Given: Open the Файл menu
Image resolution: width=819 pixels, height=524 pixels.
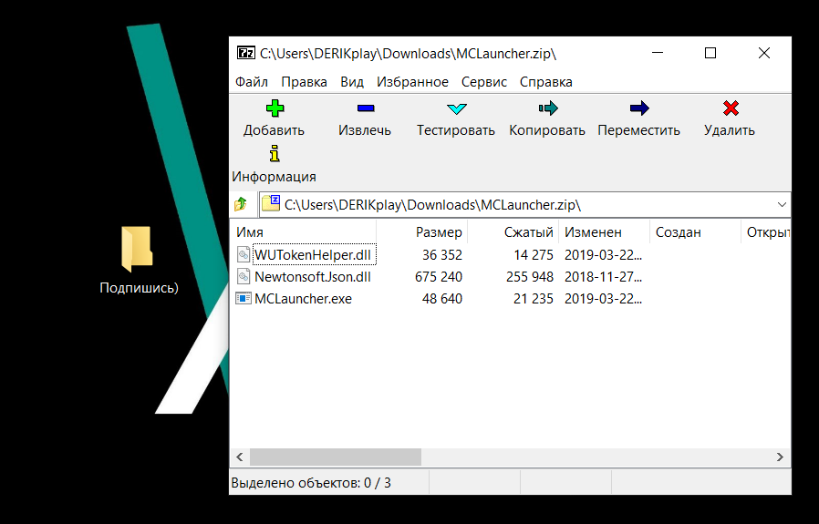Looking at the screenshot, I should (251, 82).
